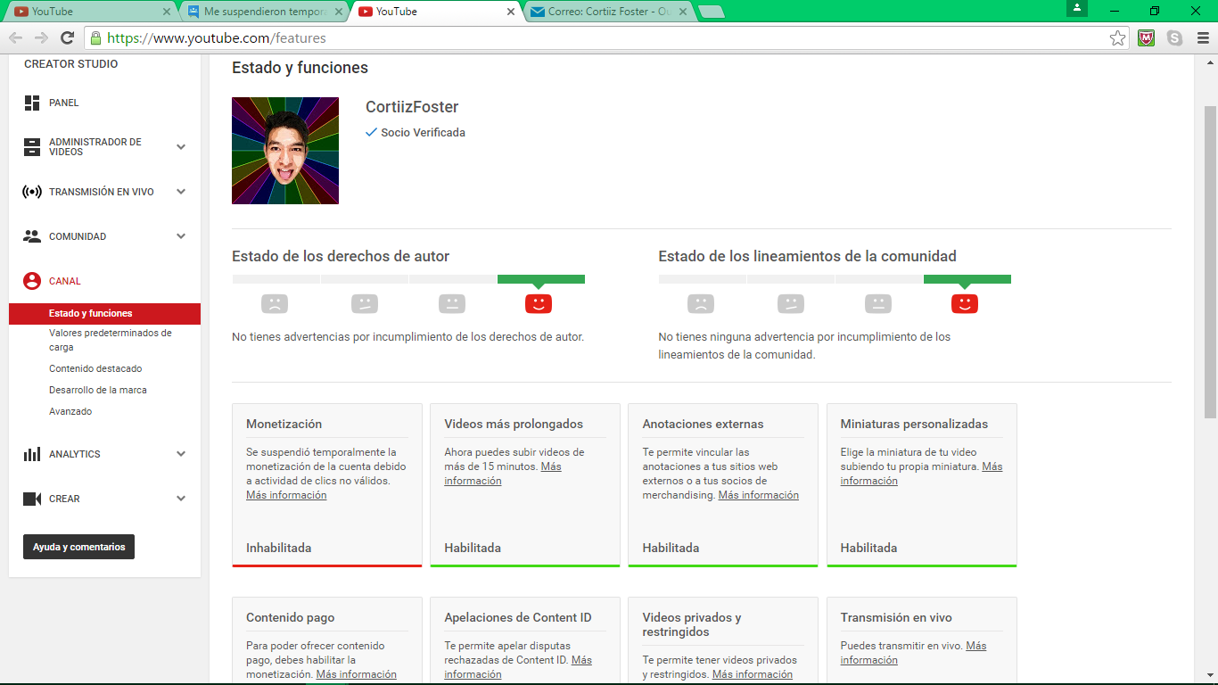Expand the Transmisión en vivo section
Screen dimensions: 1218x685
point(181,192)
